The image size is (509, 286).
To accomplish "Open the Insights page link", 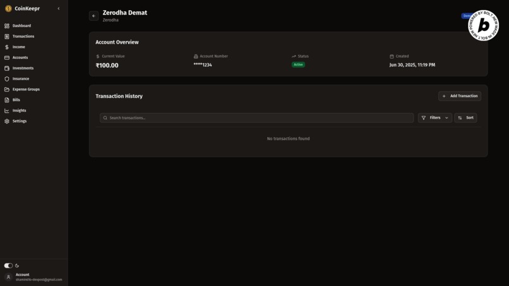I will click(x=19, y=110).
